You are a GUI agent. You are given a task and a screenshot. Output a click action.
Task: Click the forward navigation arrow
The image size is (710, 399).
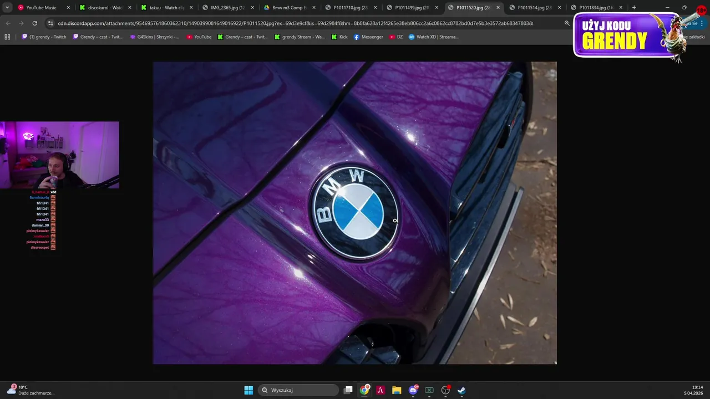coord(21,23)
